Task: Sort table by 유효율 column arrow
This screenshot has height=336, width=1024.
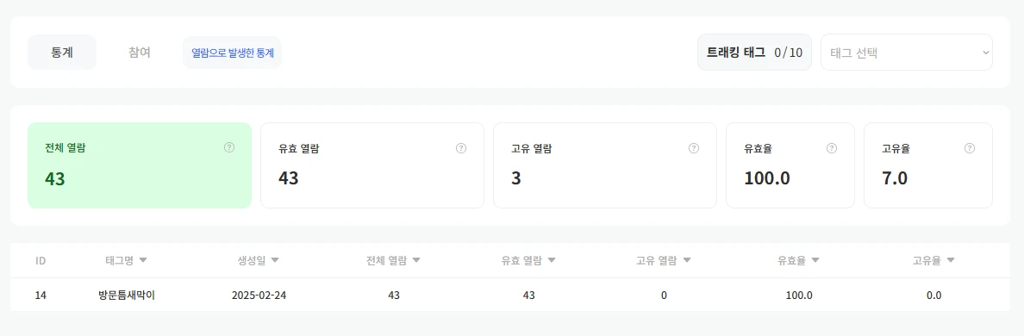Action: click(x=815, y=260)
